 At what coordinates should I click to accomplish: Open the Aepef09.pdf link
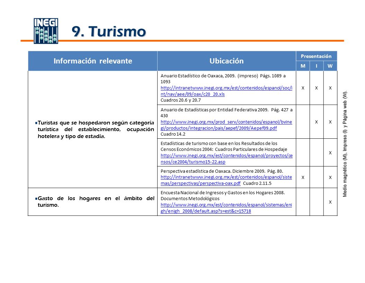point(226,125)
